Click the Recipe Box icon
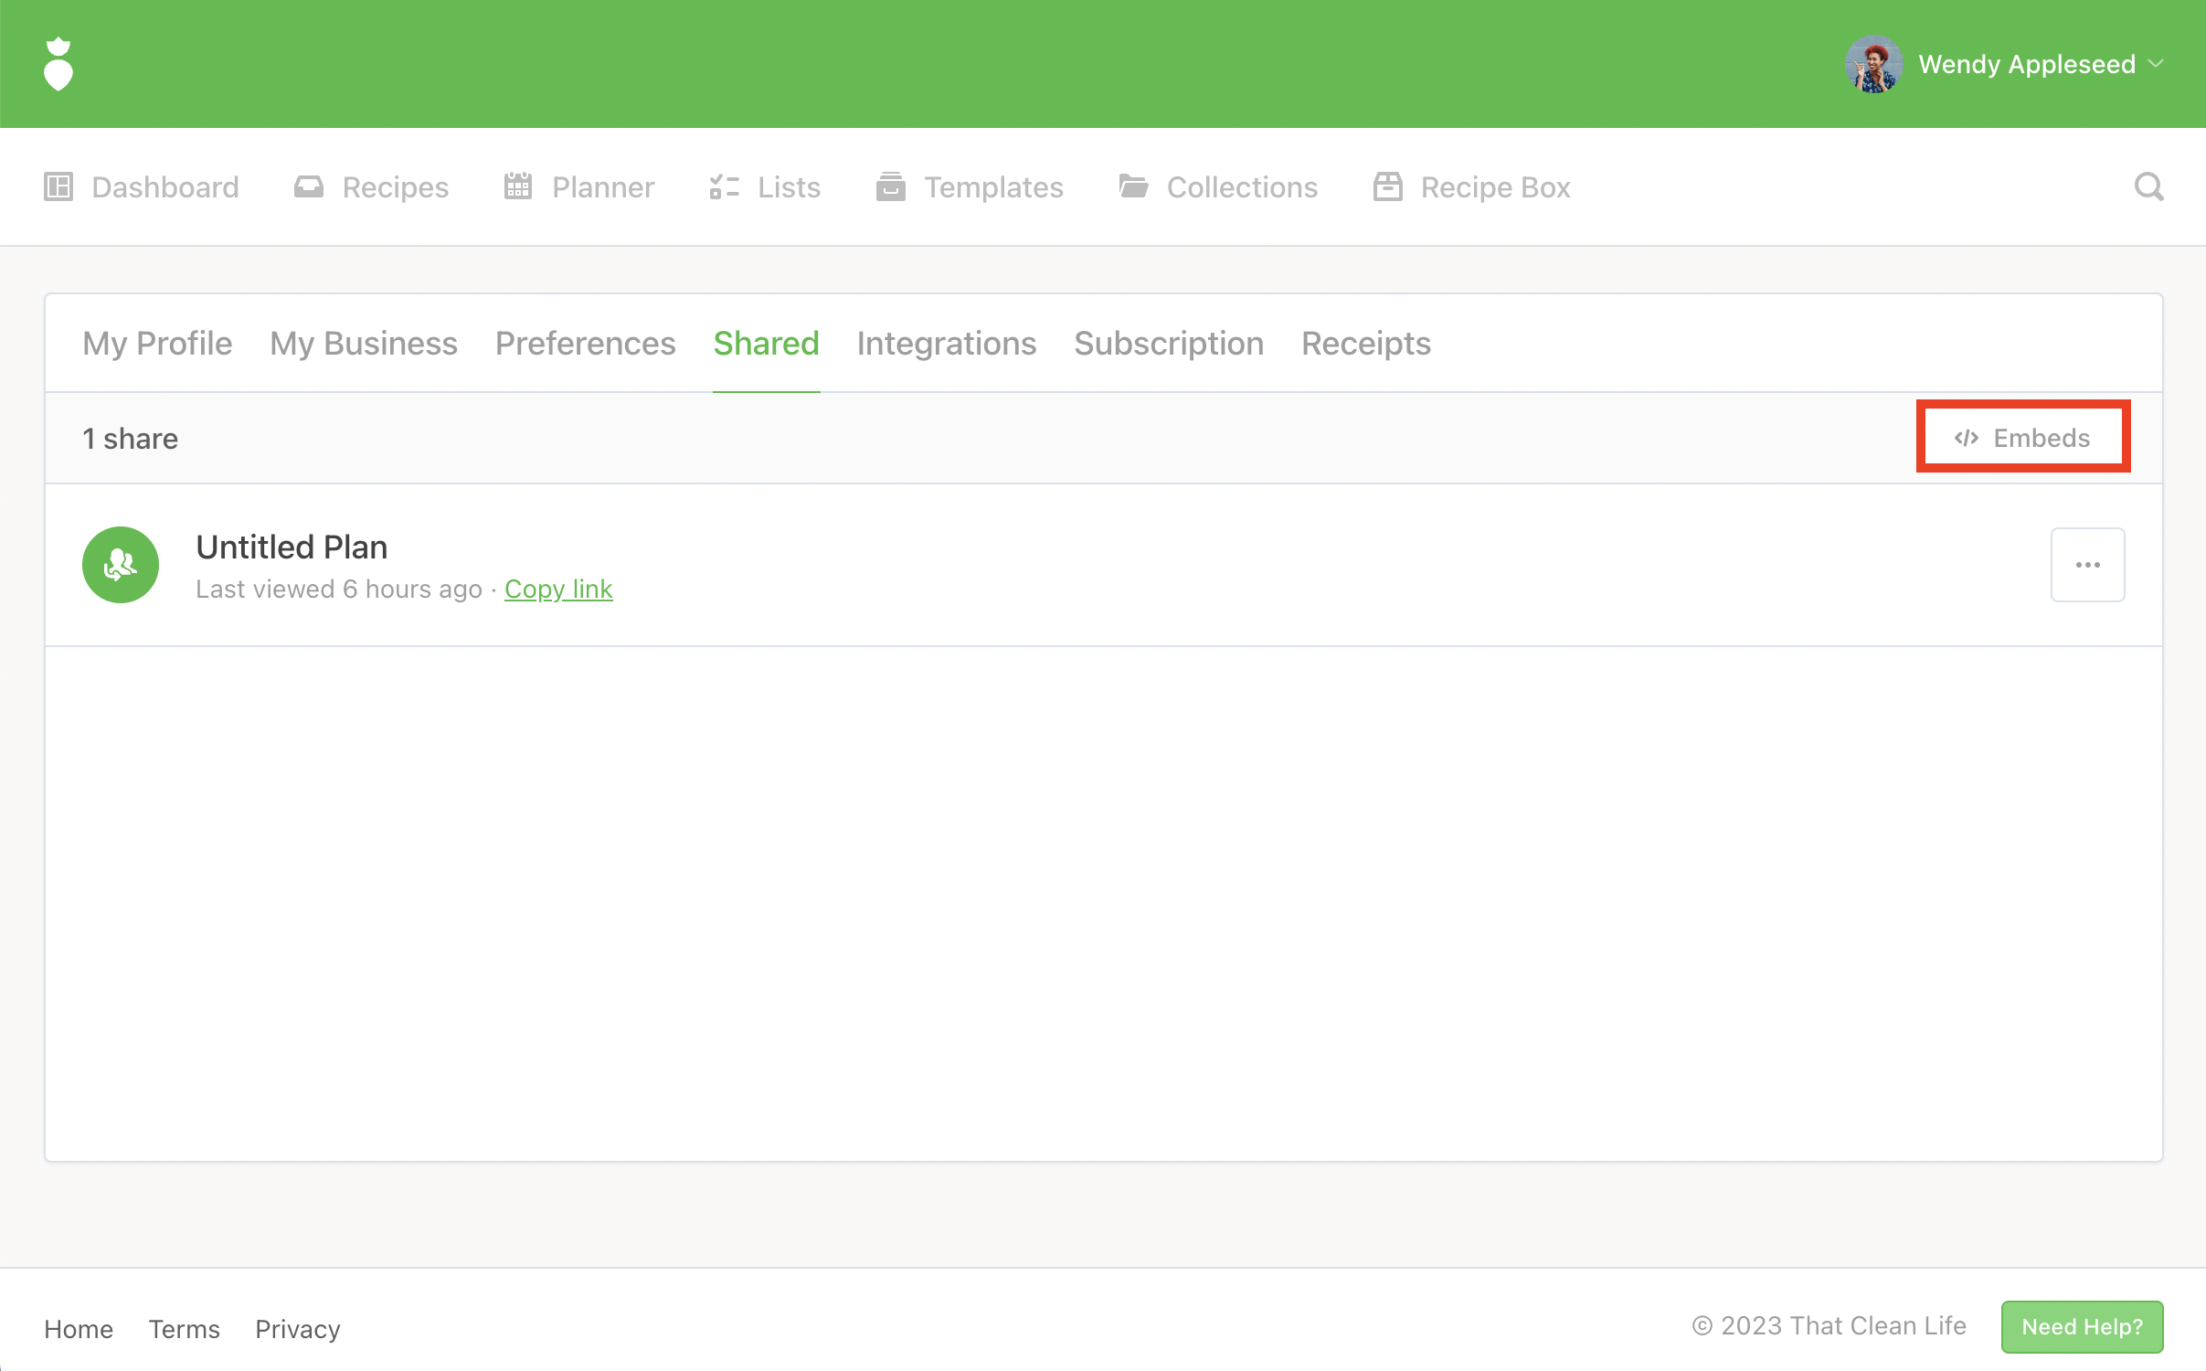Image resolution: width=2206 pixels, height=1371 pixels. (x=1387, y=187)
